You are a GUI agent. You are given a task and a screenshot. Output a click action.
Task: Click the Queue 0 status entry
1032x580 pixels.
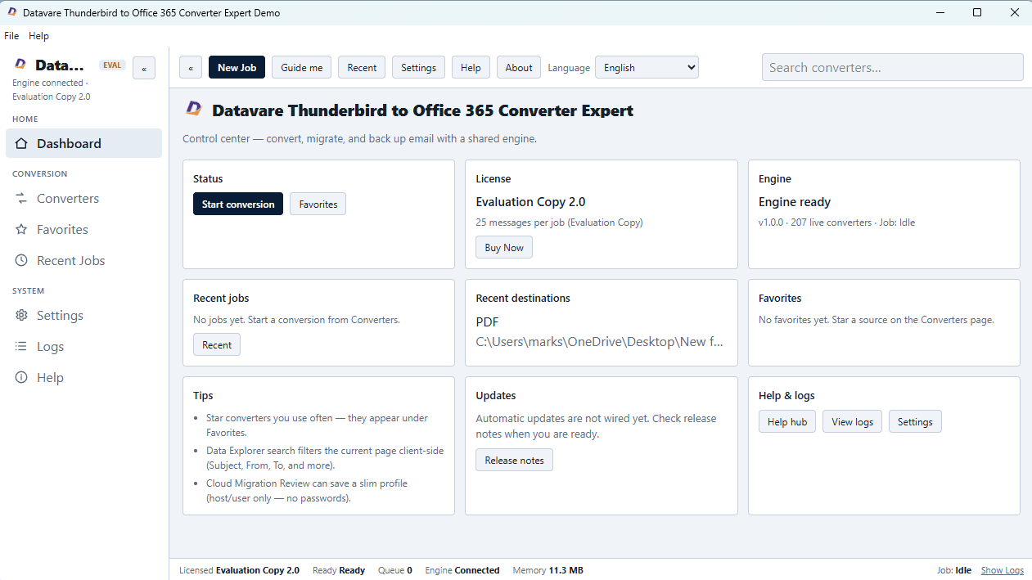395,570
